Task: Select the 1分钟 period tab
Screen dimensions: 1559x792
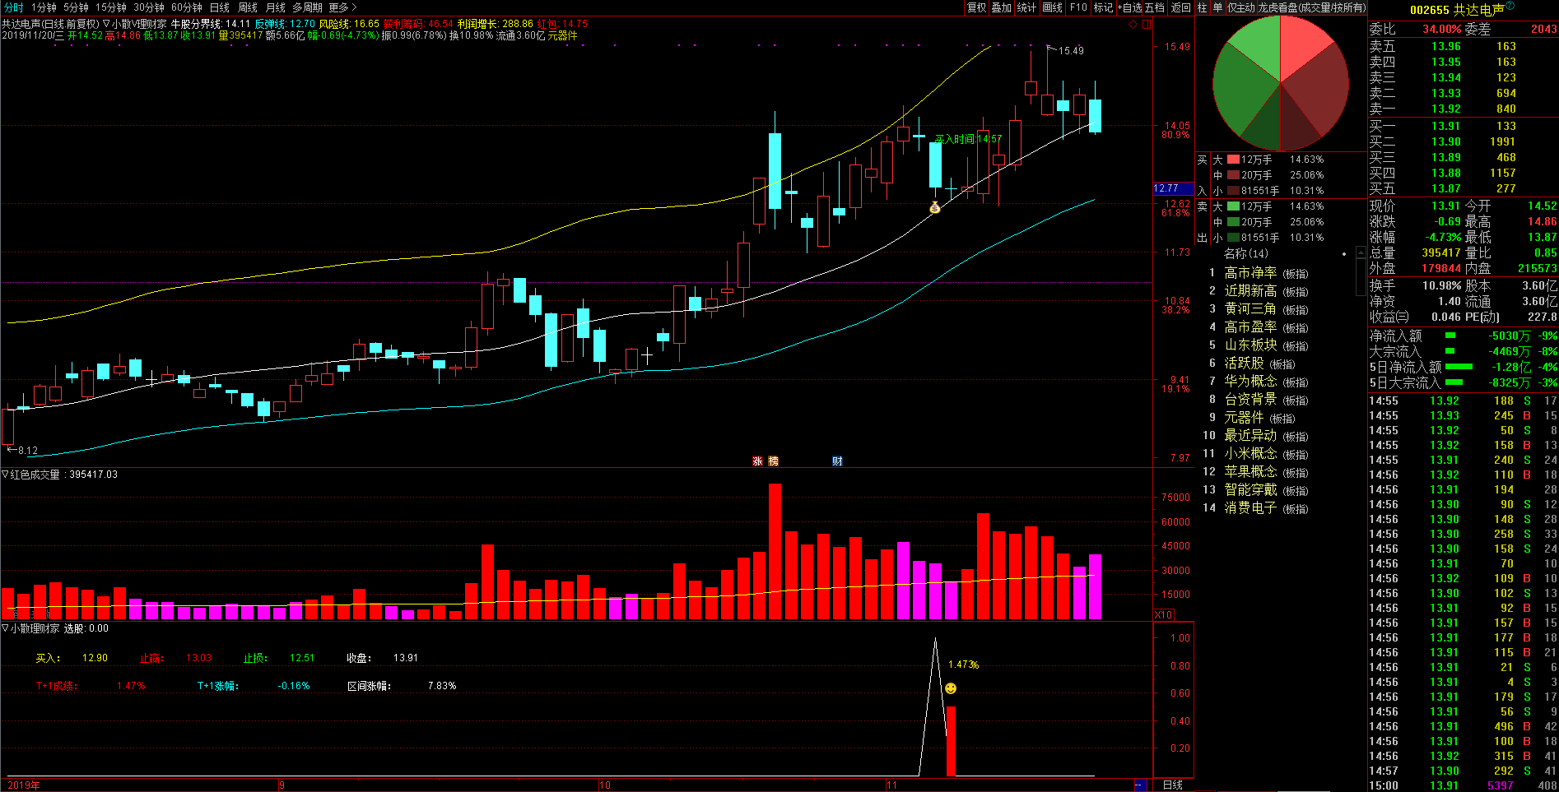Action: click(44, 7)
